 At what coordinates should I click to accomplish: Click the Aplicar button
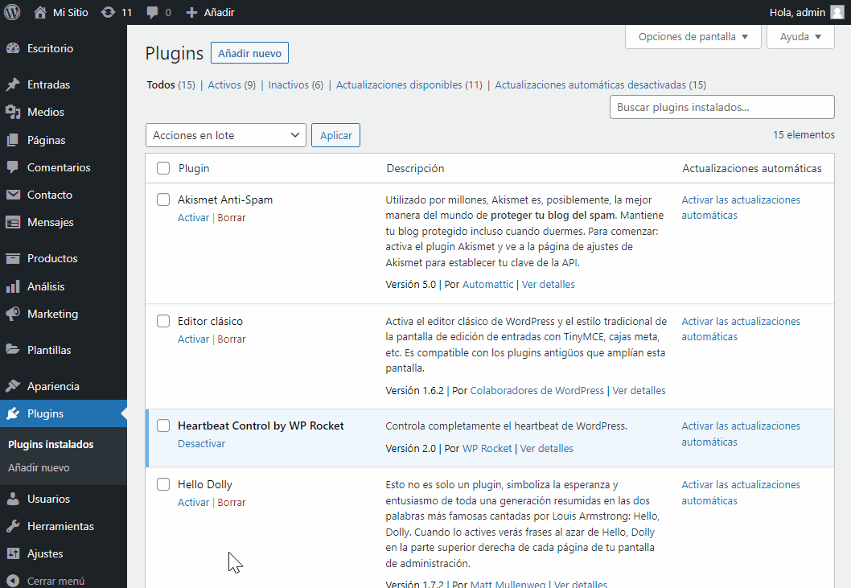pos(335,135)
